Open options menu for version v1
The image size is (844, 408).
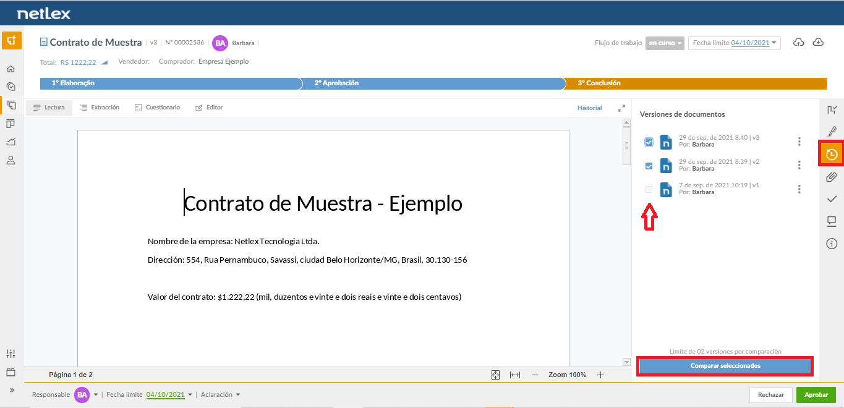pos(799,189)
